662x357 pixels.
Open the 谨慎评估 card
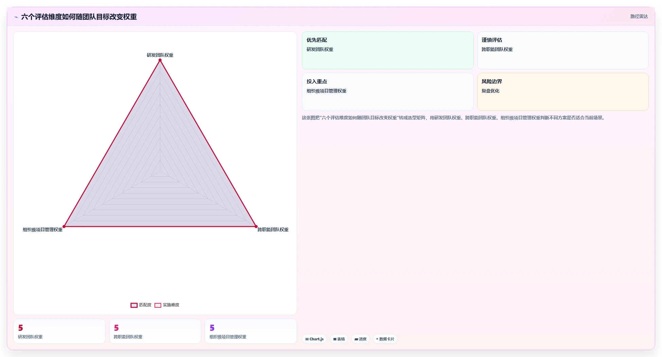[x=563, y=50]
